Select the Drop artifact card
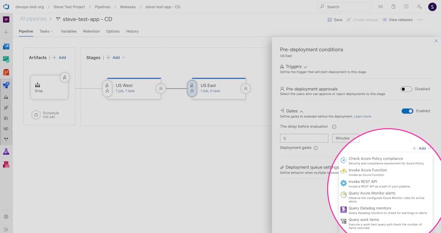The image size is (441, 233). click(x=49, y=87)
